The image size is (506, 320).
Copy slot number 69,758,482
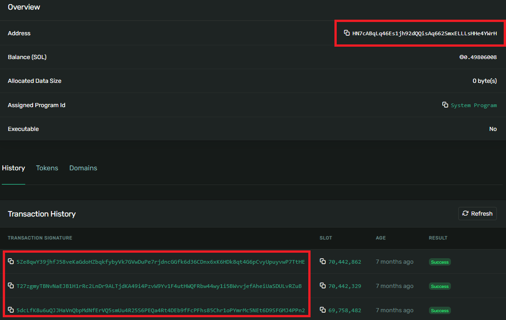(323, 310)
